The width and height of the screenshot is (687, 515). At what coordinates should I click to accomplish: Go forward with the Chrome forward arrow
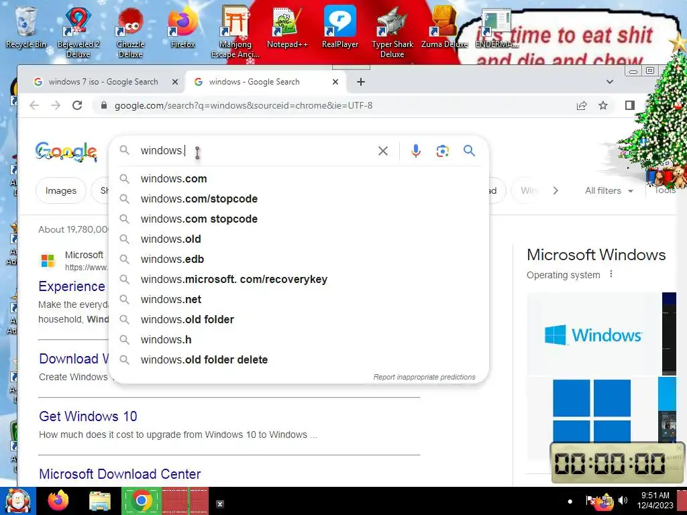point(56,105)
